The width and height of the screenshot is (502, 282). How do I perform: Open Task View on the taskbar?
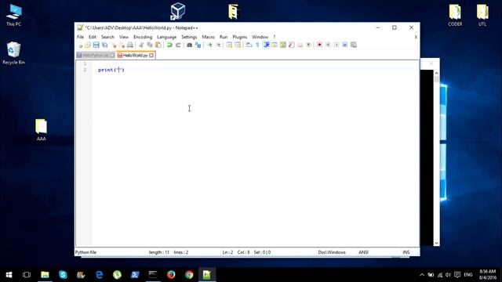[x=27, y=275]
